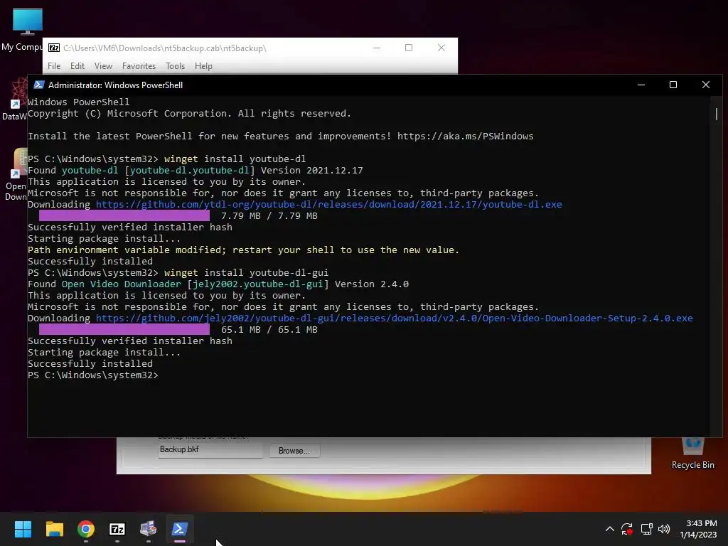Viewport: 728px width, 546px height.
Task: Click the last PS C:\Windows\system32> prompt
Action: [x=93, y=375]
